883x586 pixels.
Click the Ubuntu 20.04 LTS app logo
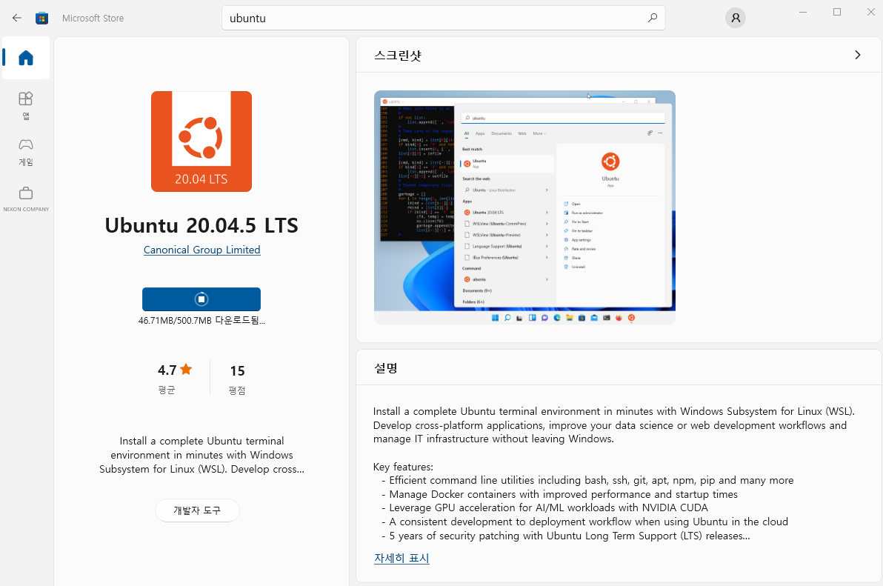click(201, 141)
